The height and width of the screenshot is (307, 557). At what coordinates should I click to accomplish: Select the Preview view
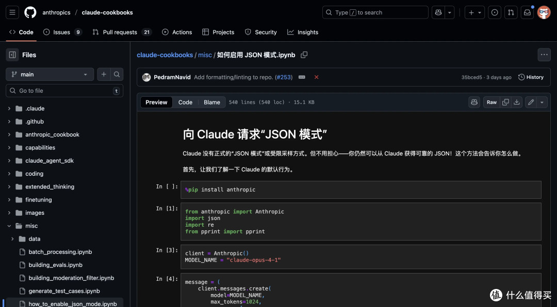(156, 102)
